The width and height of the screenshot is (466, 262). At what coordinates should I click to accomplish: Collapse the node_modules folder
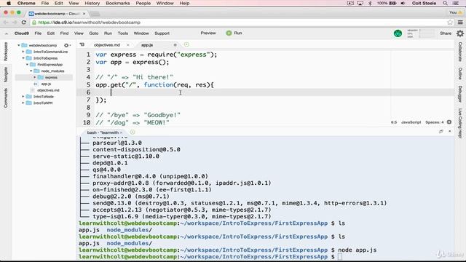coord(31,71)
